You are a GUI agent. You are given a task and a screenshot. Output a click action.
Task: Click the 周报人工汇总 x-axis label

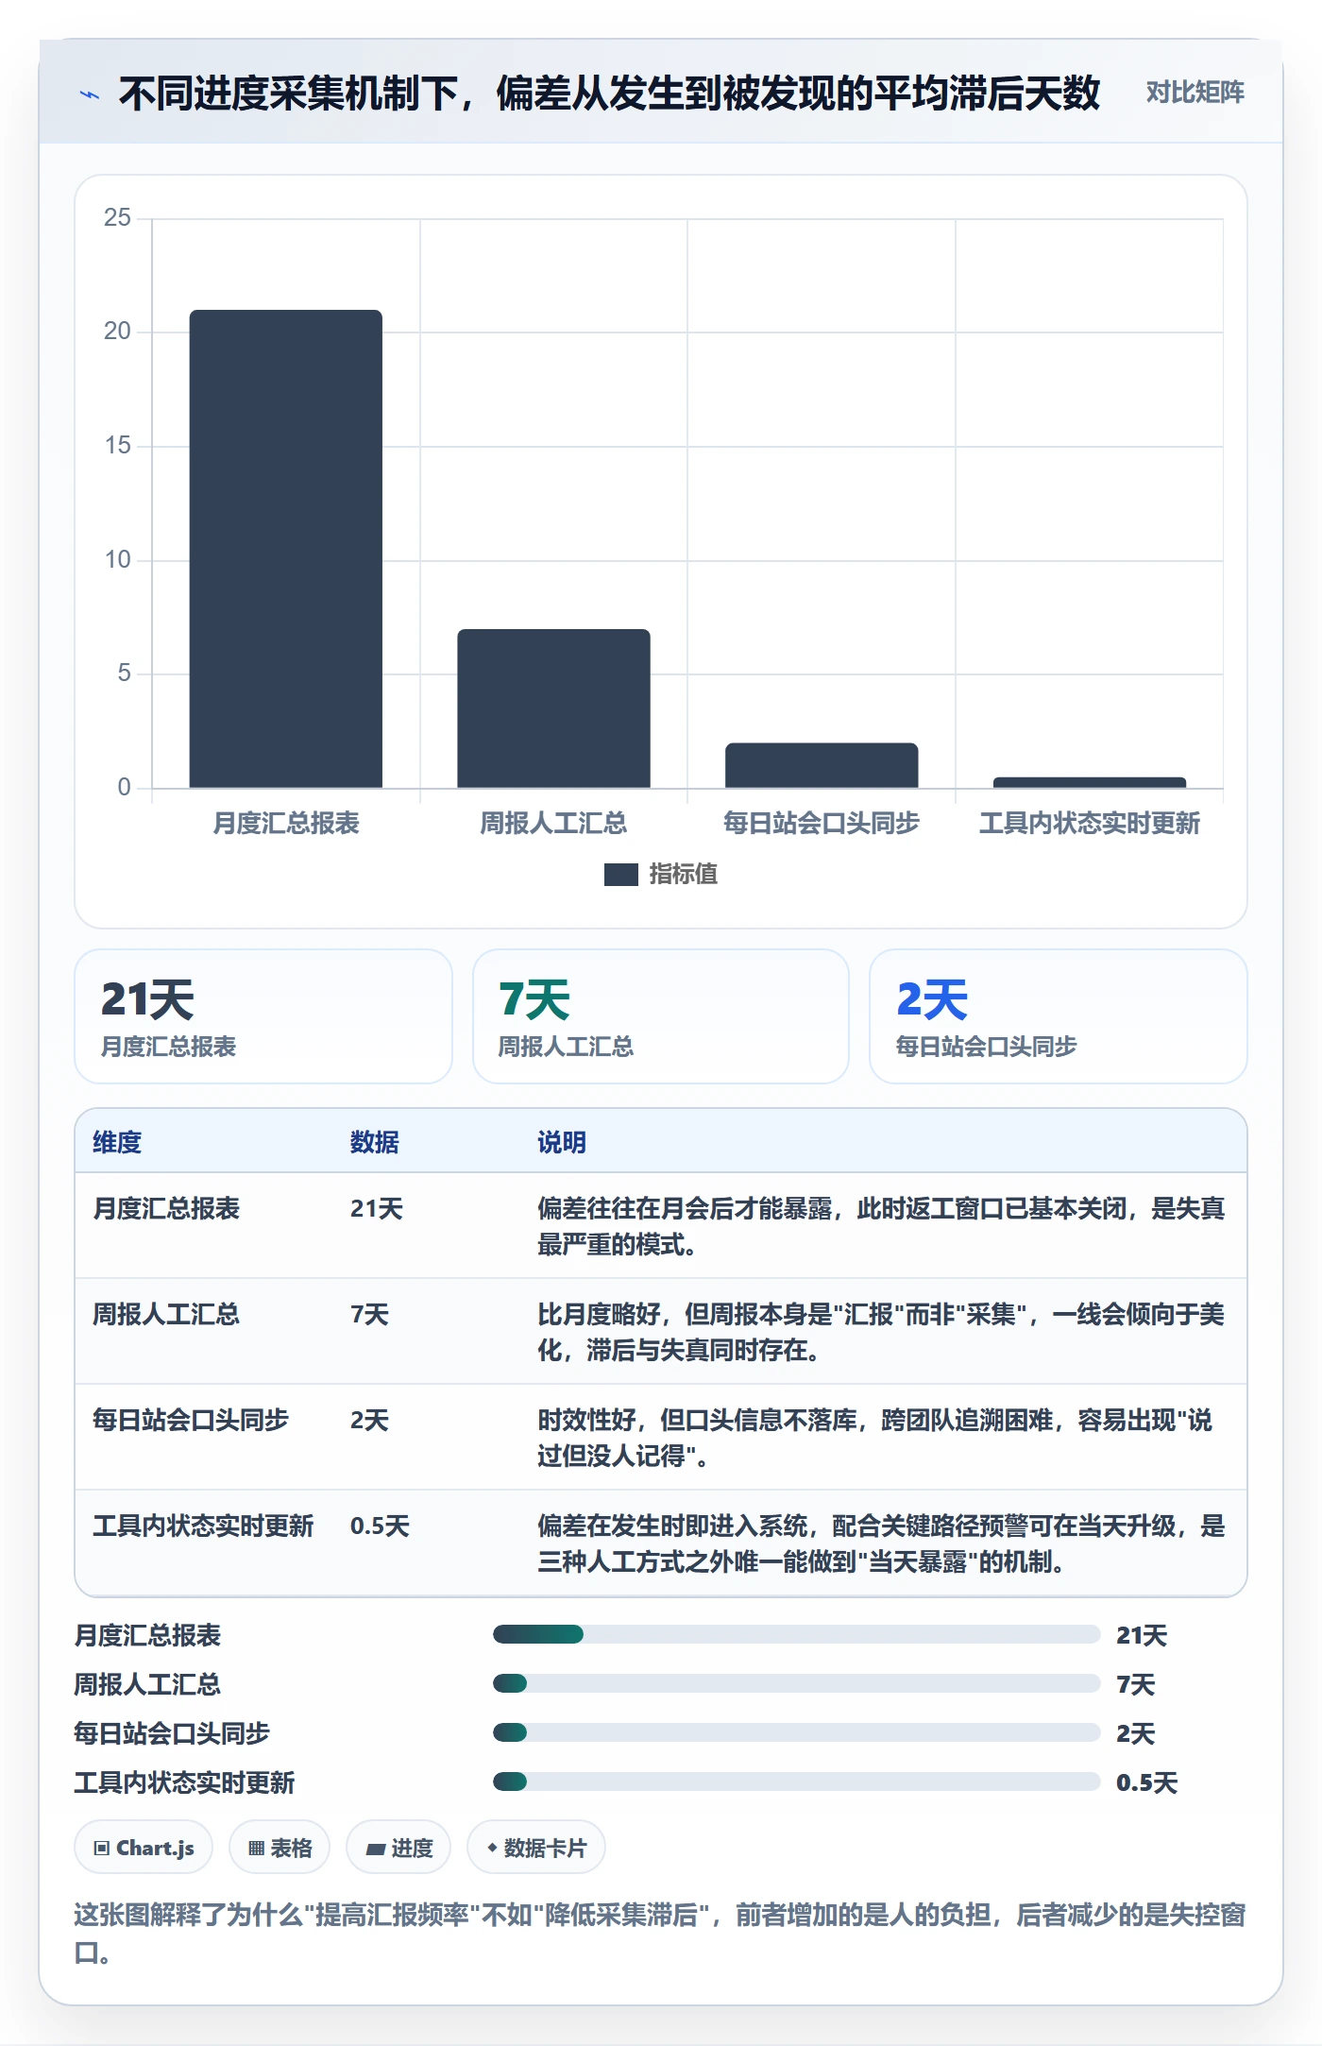coord(553,823)
